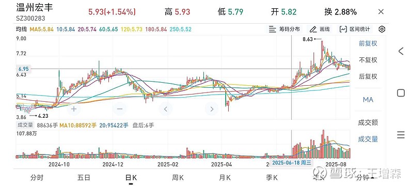Click 2025-06-18 date marker on timeline
The width and height of the screenshot is (413, 186).
tap(291, 163)
